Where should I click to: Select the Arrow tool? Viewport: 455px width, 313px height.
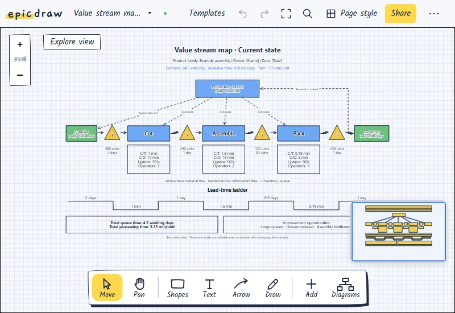pos(241,287)
